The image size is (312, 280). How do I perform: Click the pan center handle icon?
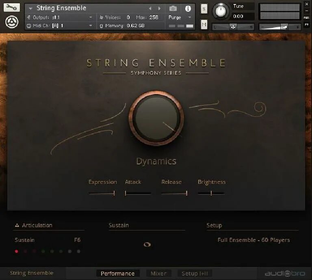click(x=233, y=27)
